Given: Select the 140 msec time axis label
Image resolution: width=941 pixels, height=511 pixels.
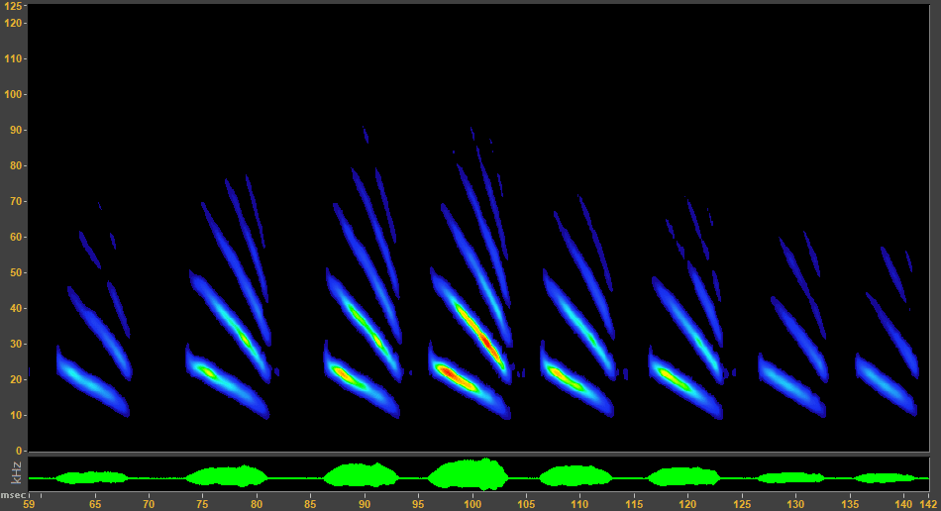Looking at the screenshot, I should tap(903, 504).
